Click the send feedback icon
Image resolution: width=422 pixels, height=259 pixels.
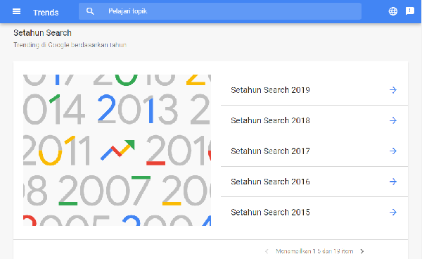[x=410, y=11]
